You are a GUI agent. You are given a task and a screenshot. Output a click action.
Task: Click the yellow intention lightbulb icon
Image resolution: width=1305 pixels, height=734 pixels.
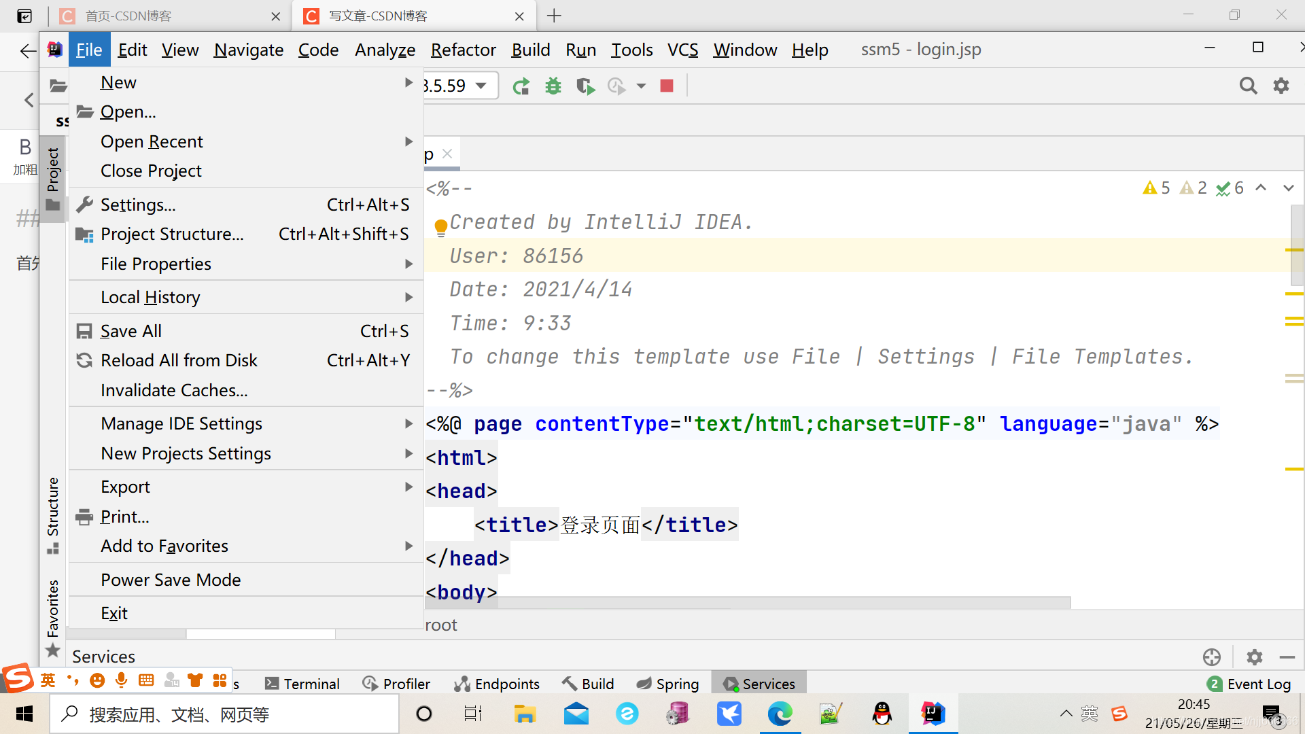click(x=440, y=226)
